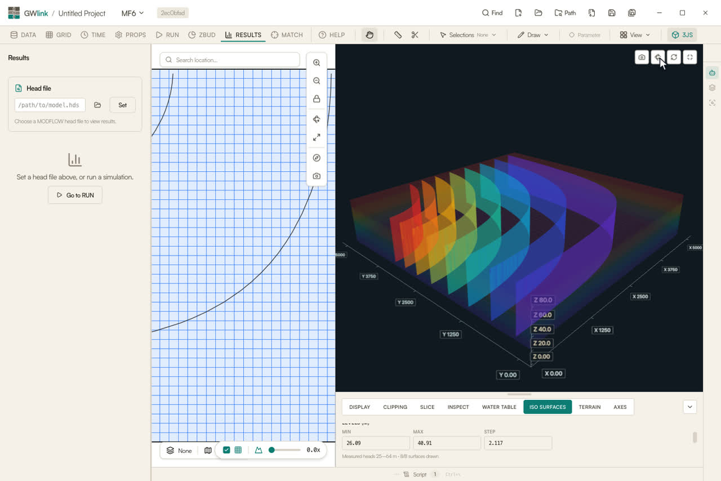Click the map compass icon

(317, 158)
